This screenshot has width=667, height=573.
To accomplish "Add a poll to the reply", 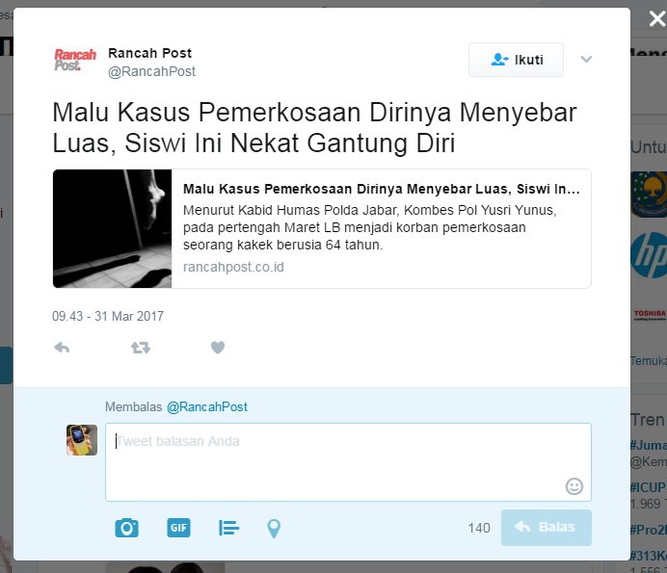I will point(228,528).
